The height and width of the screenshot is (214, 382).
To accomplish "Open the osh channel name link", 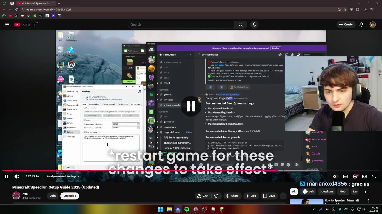I will click(25, 194).
